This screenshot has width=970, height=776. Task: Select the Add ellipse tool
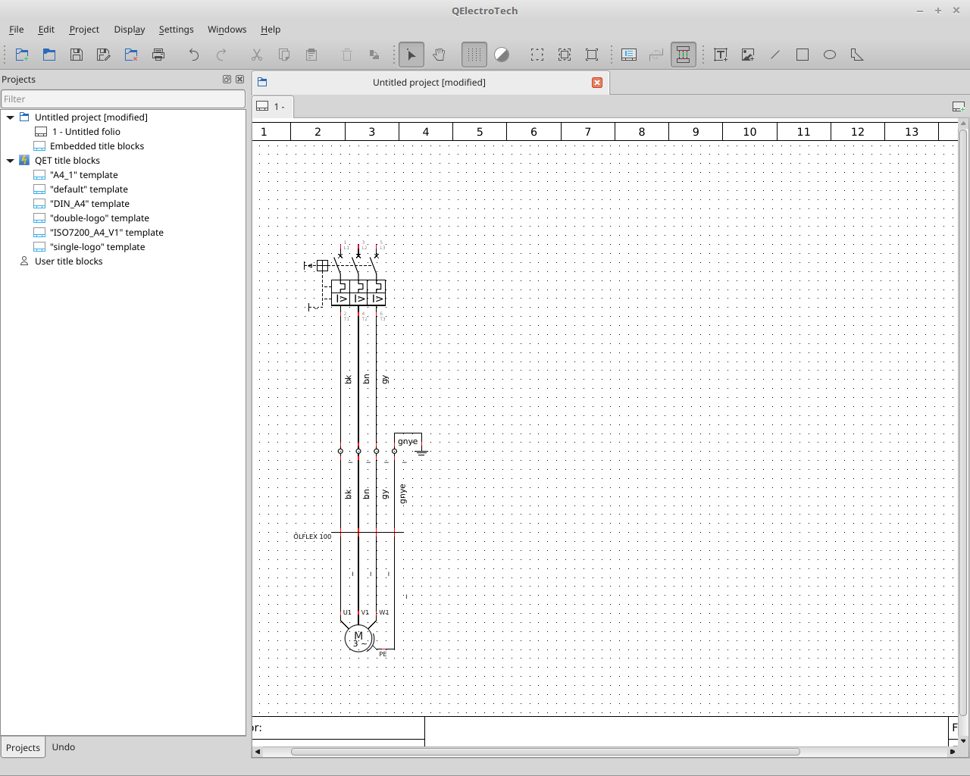(x=830, y=55)
